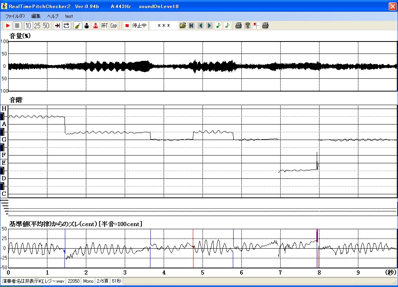The image size is (398, 287).
Task: Click the red record square icon
Action: (x=127, y=26)
